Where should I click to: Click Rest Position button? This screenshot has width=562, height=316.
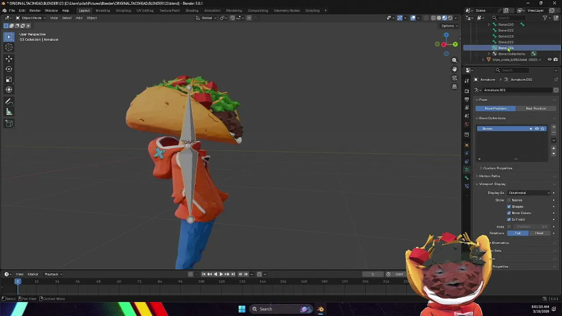click(536, 108)
